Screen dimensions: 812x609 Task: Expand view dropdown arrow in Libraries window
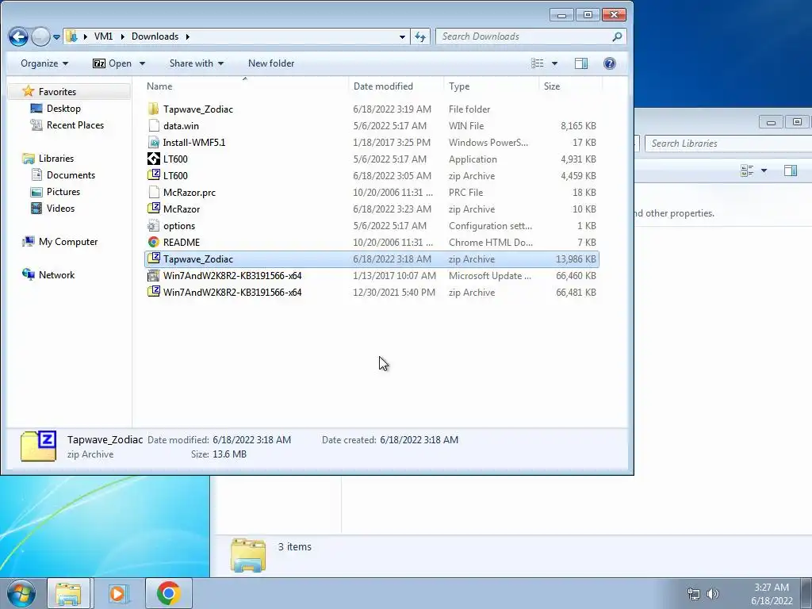(x=764, y=170)
